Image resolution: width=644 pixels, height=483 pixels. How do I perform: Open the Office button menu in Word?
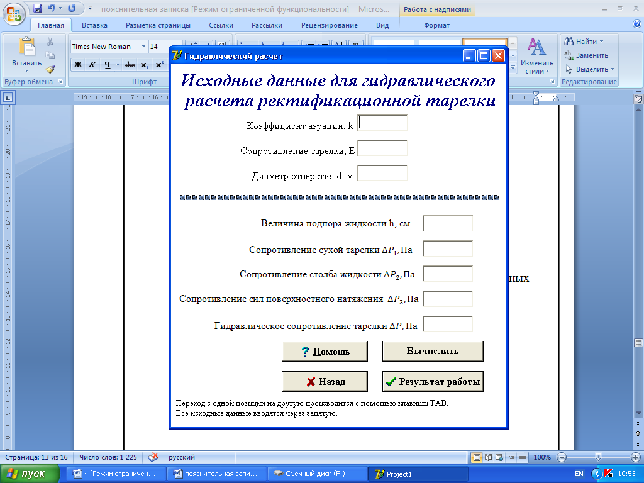[14, 14]
